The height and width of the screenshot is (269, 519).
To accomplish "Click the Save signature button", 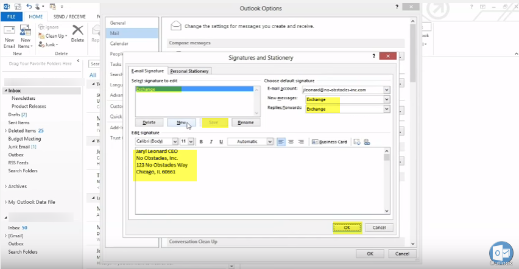I will [x=213, y=122].
